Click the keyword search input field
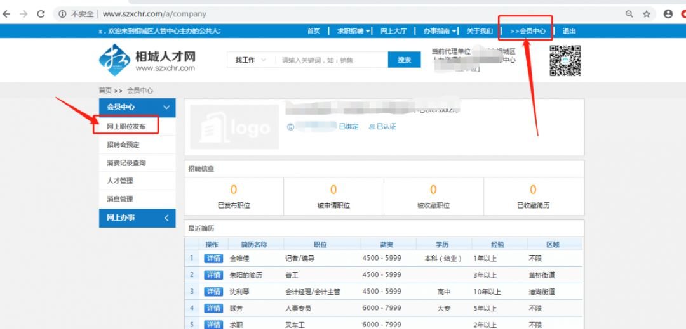The image size is (686, 329). tap(332, 60)
